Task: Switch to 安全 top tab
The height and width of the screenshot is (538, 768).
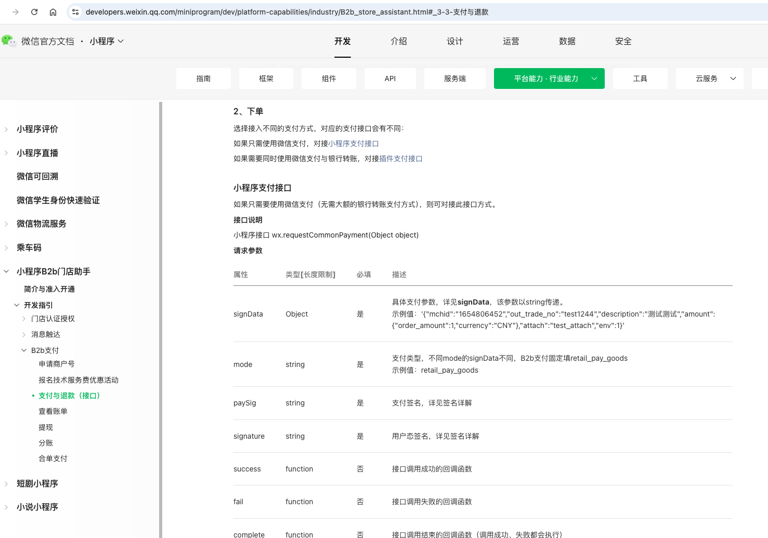Action: tap(623, 41)
